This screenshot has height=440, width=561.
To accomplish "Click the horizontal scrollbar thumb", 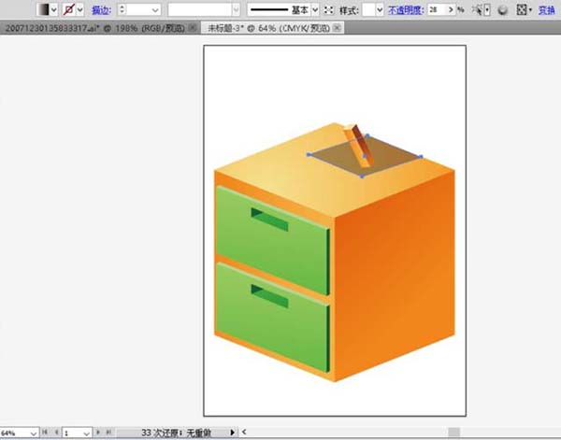I will click(453, 433).
